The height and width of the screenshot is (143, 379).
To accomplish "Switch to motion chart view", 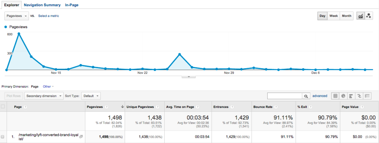I will point(369,16).
